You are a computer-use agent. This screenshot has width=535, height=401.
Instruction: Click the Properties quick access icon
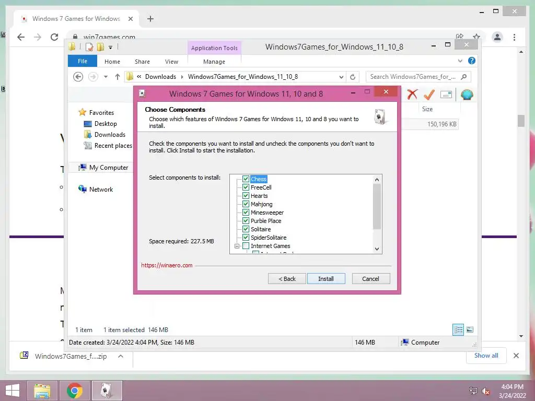[89, 47]
